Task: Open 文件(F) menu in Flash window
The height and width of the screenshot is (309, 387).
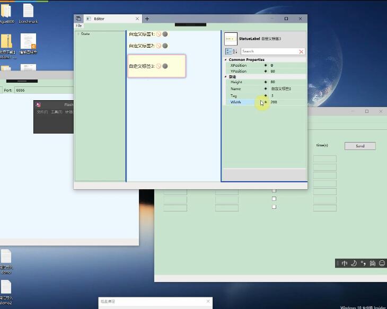Action: pyautogui.click(x=42, y=112)
